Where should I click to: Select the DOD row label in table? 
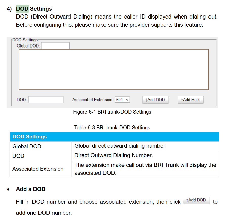point(19,156)
